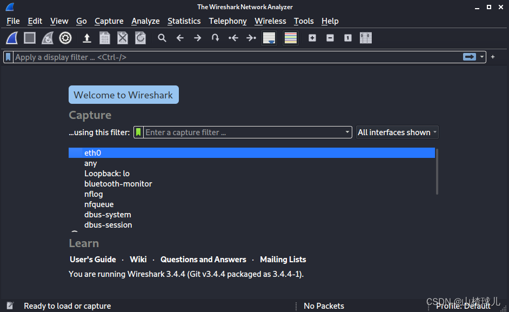The width and height of the screenshot is (509, 312).
Task: Reload this capture file icon
Action: (x=140, y=38)
